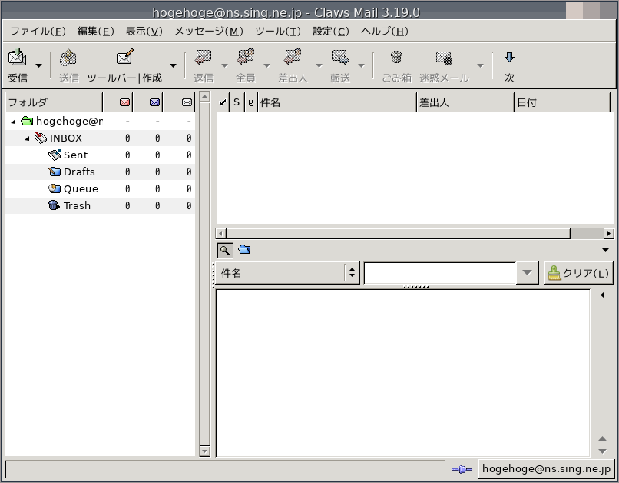Open the Reply dropdown arrow
The width and height of the screenshot is (619, 483).
pos(224,65)
